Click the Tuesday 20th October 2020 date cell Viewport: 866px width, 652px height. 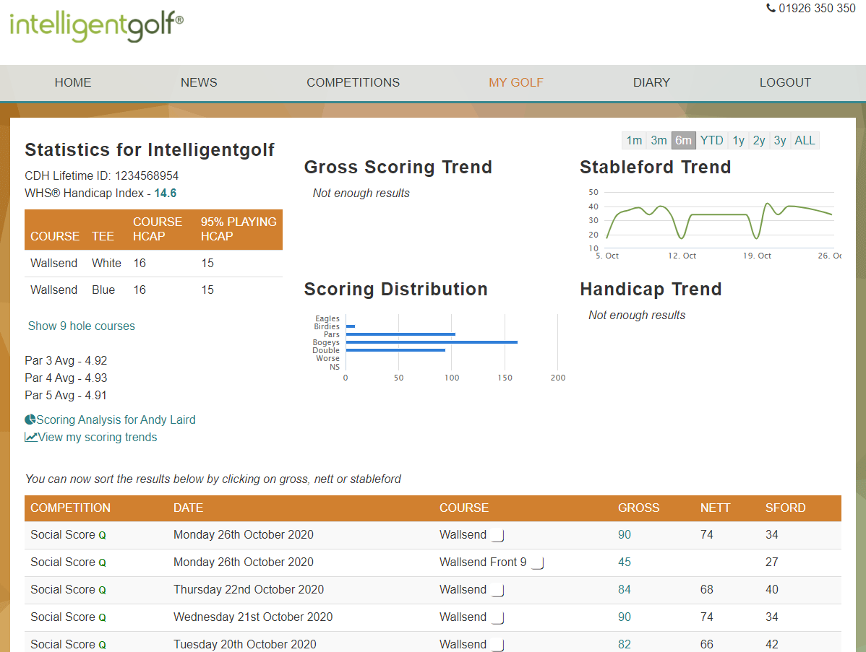[x=244, y=644]
